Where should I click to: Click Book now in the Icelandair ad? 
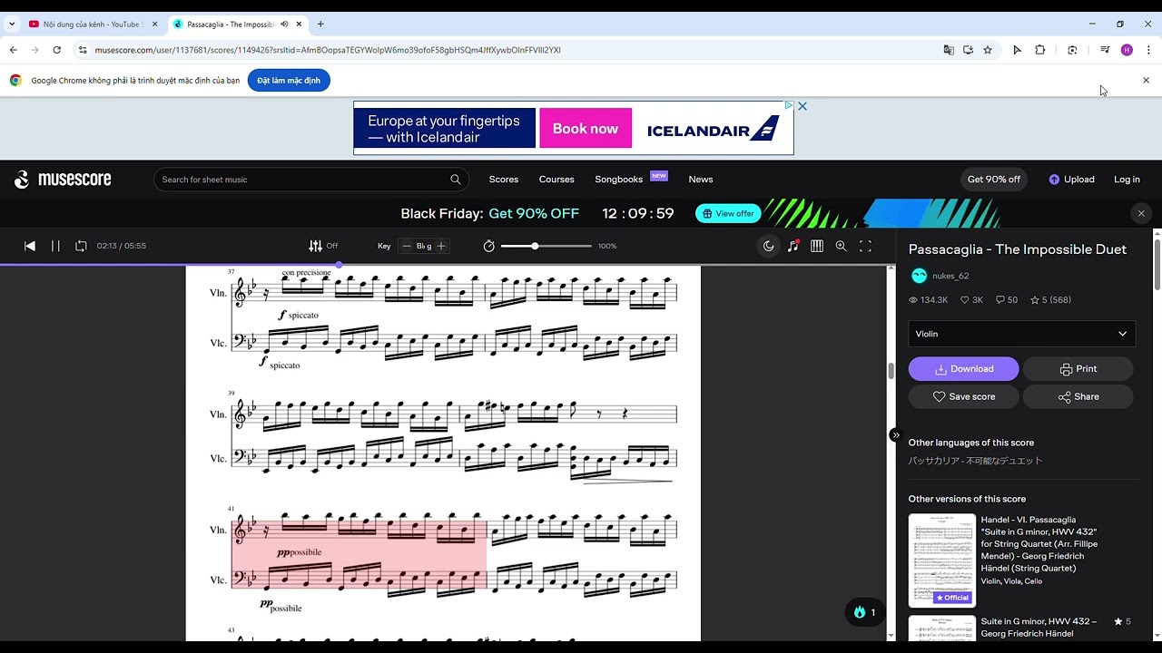(x=586, y=129)
